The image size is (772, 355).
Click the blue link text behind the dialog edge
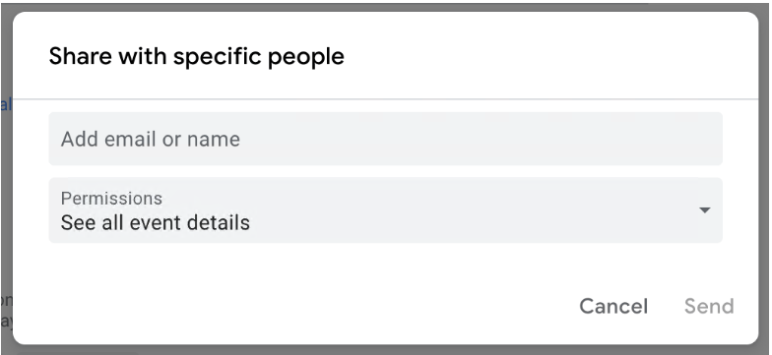(6, 104)
